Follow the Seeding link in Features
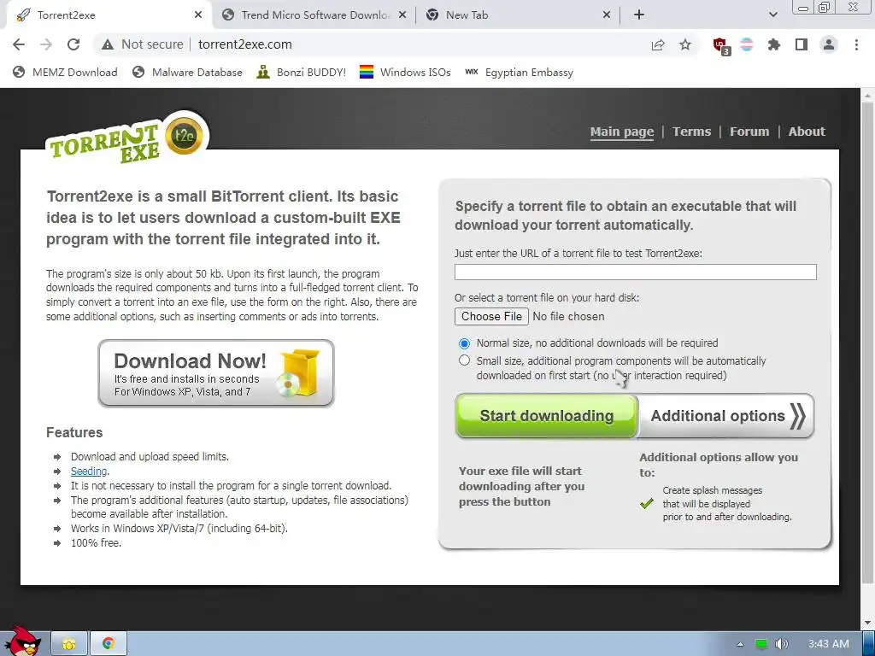 89,471
